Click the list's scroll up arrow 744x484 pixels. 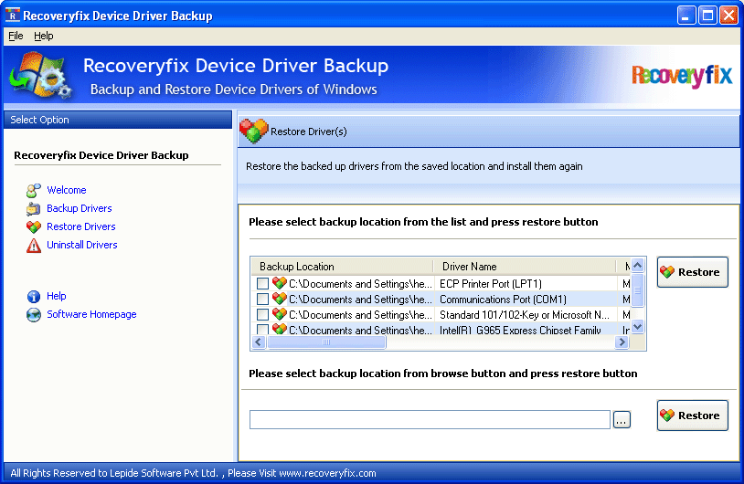[637, 266]
